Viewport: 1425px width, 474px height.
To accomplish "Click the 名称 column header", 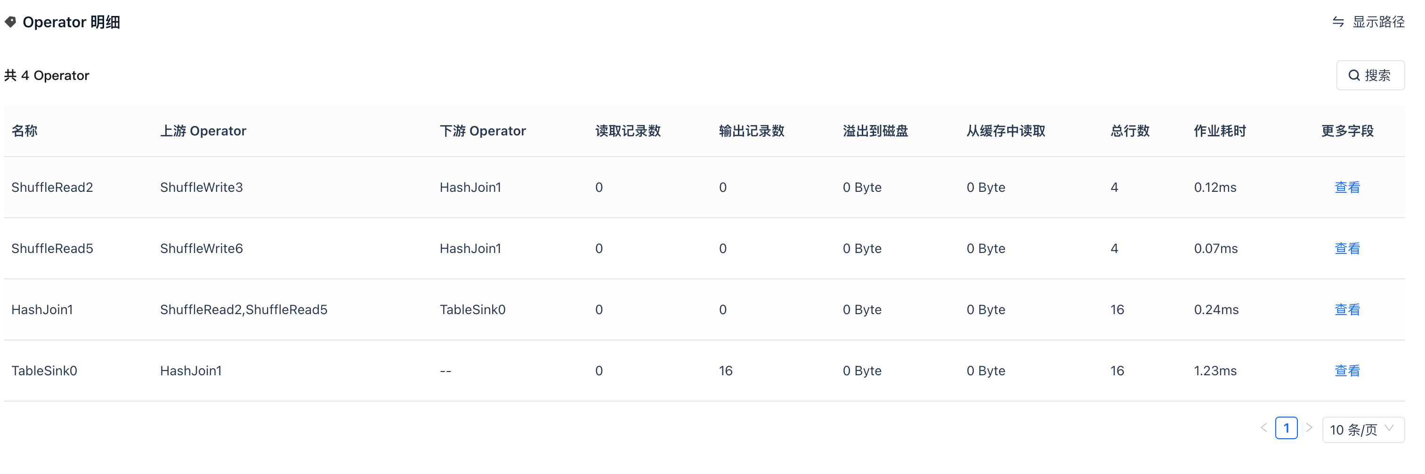I will point(24,131).
